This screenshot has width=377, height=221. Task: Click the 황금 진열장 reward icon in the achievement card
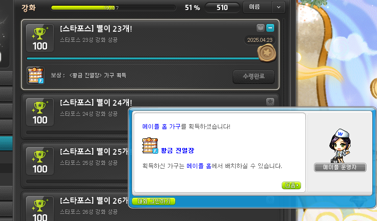[x=36, y=75]
